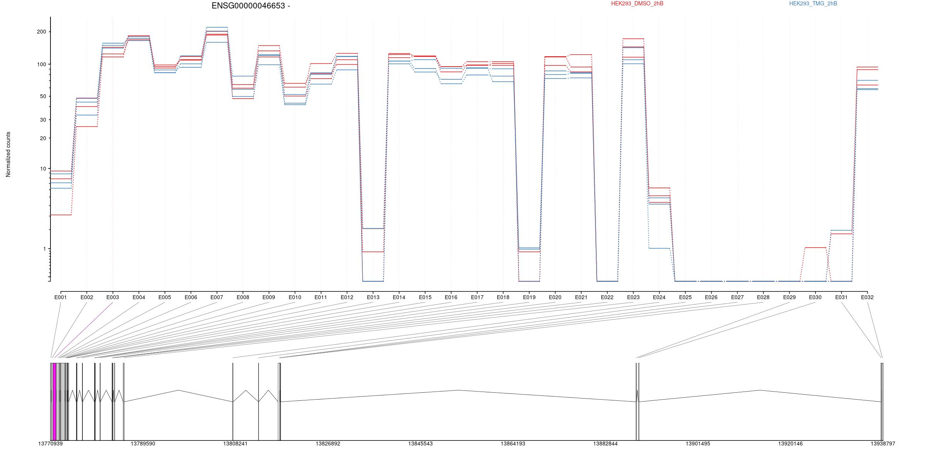Image resolution: width=925 pixels, height=462 pixels.
Task: Click exon label E014
Action: point(399,297)
